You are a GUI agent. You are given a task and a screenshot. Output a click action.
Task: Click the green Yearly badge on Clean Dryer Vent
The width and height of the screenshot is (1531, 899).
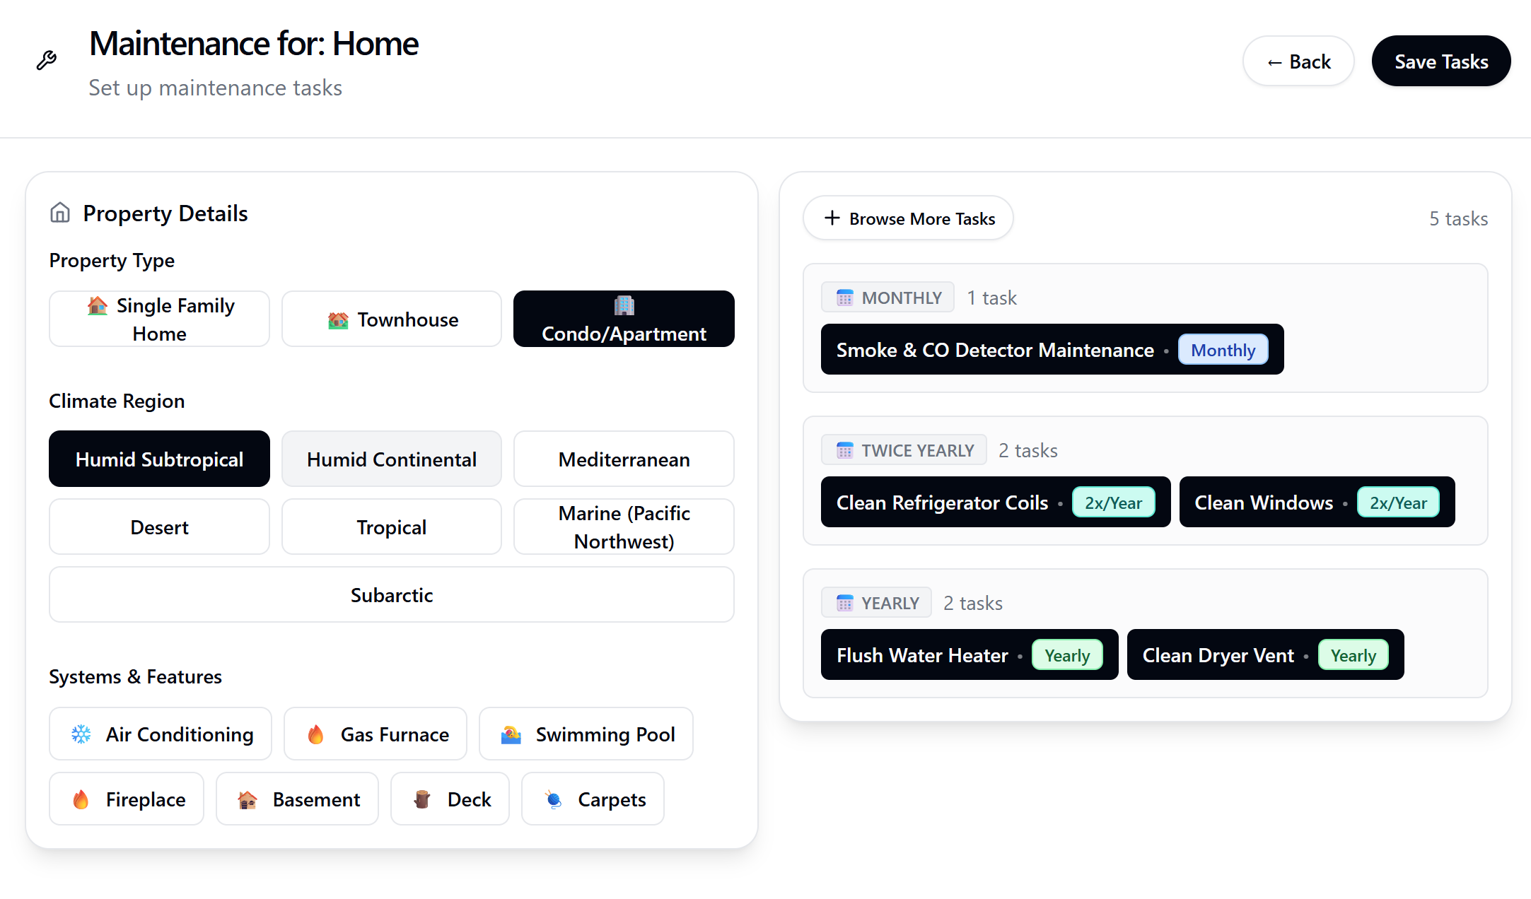coord(1352,654)
